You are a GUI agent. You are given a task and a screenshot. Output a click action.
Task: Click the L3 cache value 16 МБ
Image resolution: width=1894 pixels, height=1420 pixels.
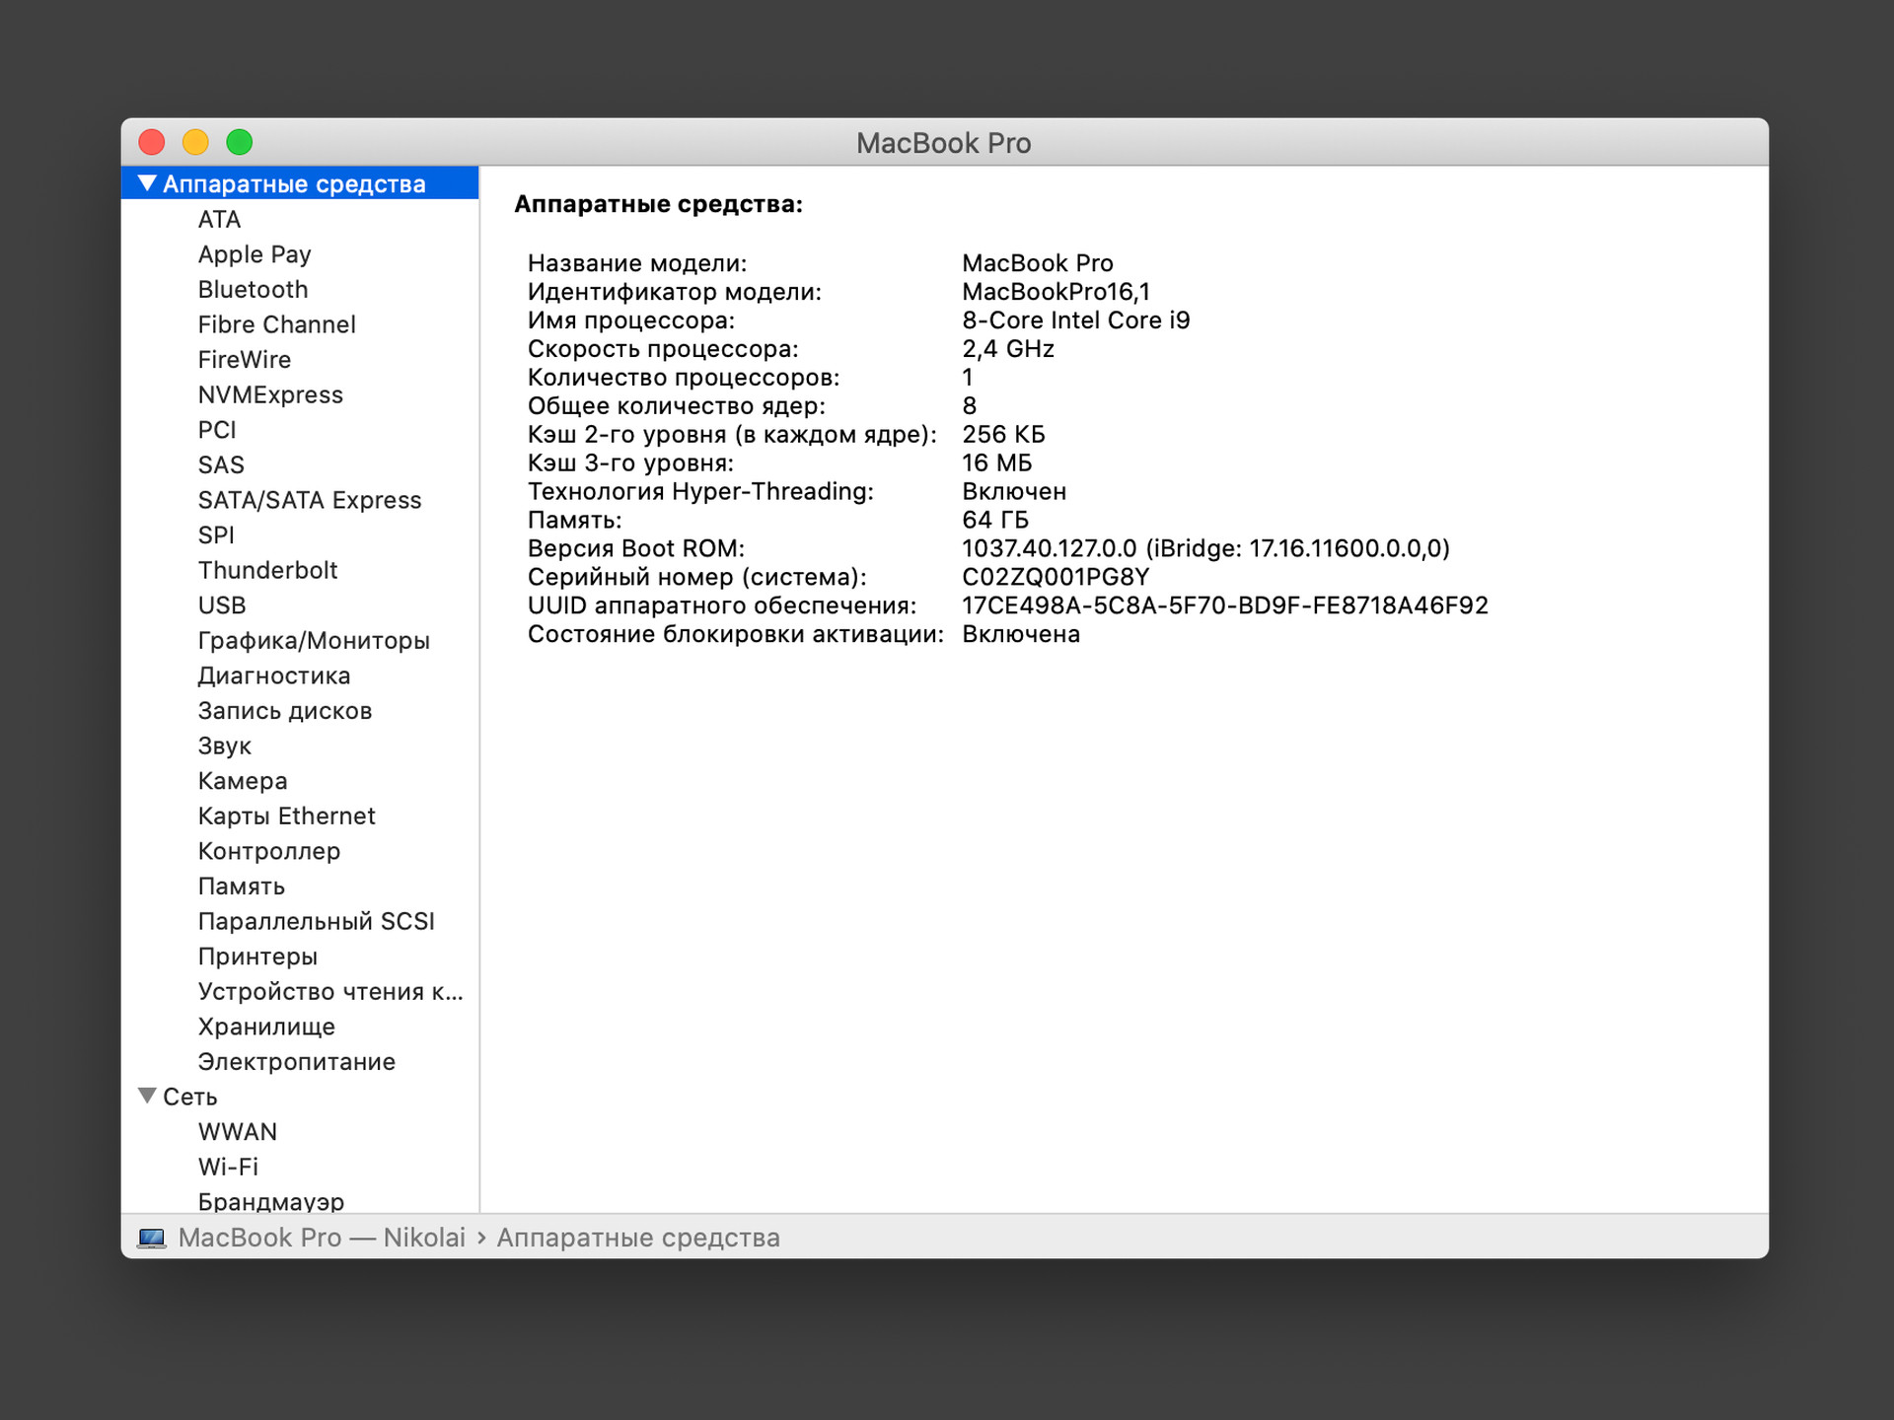[997, 462]
